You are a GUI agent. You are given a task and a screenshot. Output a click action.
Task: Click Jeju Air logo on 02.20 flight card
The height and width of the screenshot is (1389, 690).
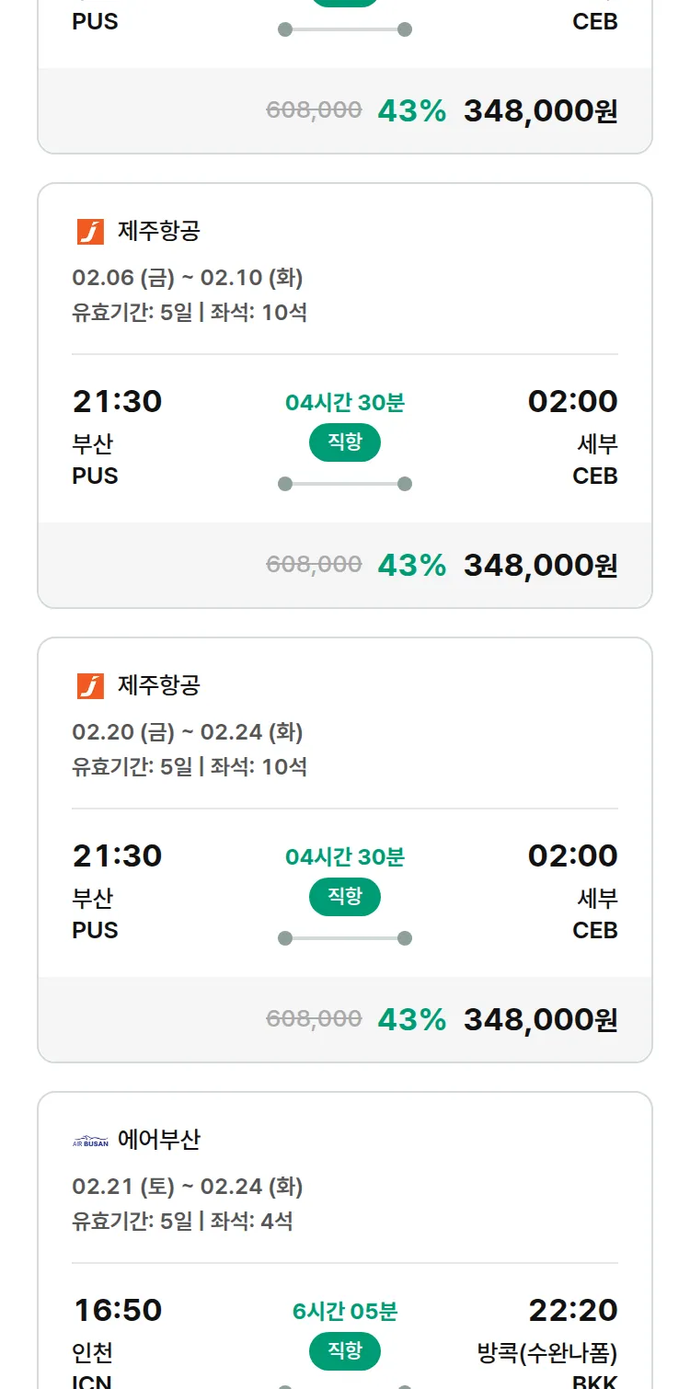pos(90,686)
